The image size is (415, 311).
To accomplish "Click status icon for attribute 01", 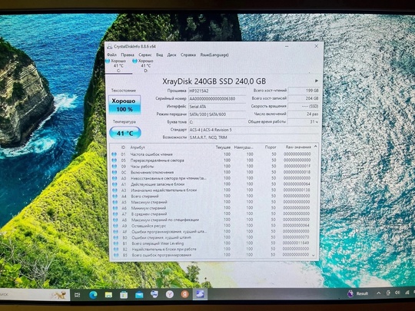I will [115, 154].
